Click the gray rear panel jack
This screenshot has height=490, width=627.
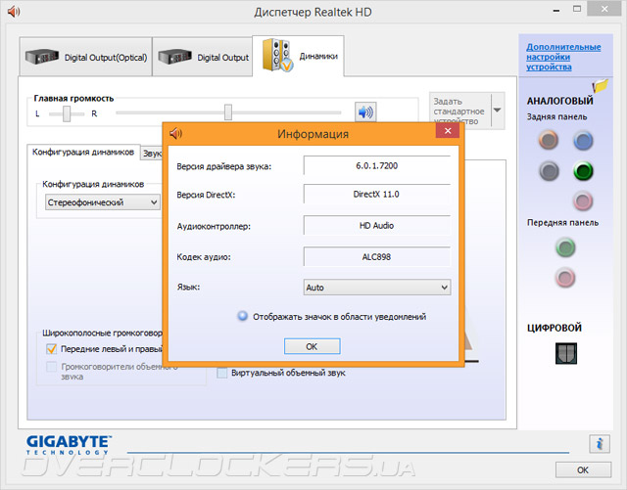coord(549,171)
